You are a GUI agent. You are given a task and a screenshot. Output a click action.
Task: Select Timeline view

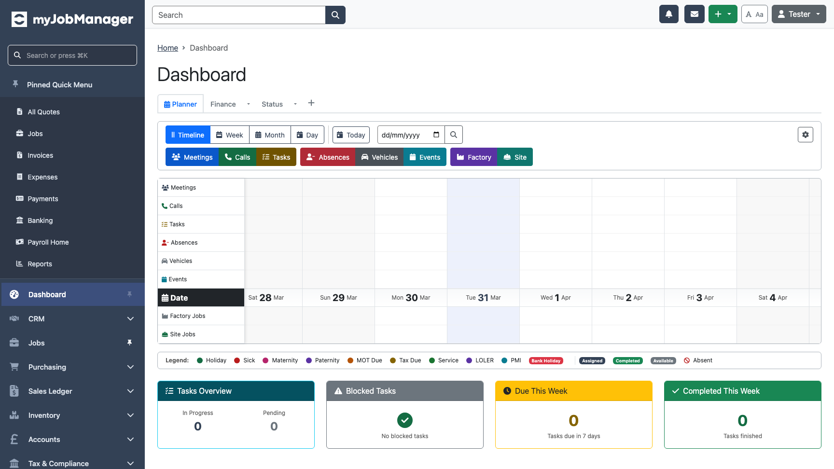pyautogui.click(x=188, y=135)
